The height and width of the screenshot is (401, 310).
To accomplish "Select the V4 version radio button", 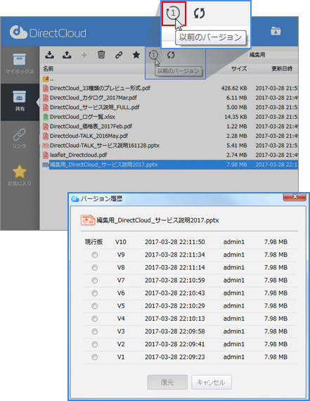I will click(x=95, y=319).
